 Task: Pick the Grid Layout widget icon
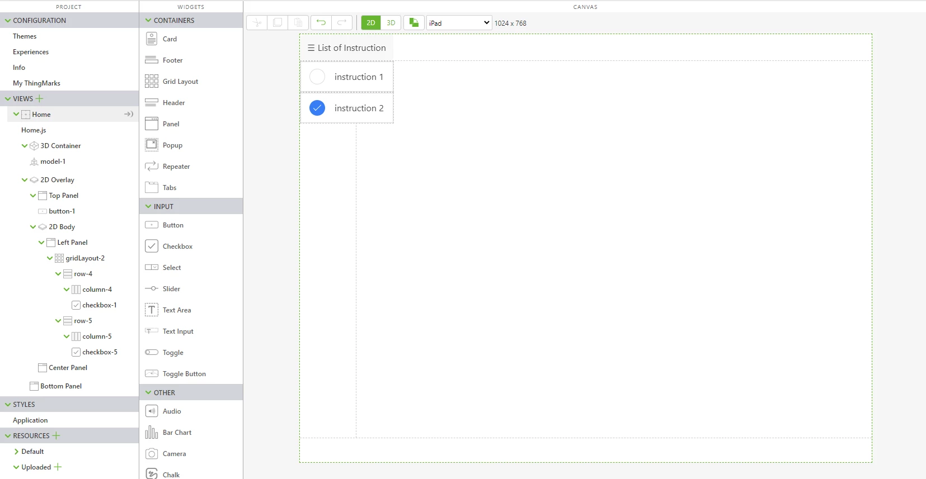click(x=152, y=81)
